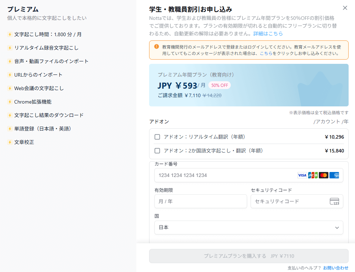The image size is (355, 272).
Task: Click the こちら link in the warning notice
Action: [266, 53]
